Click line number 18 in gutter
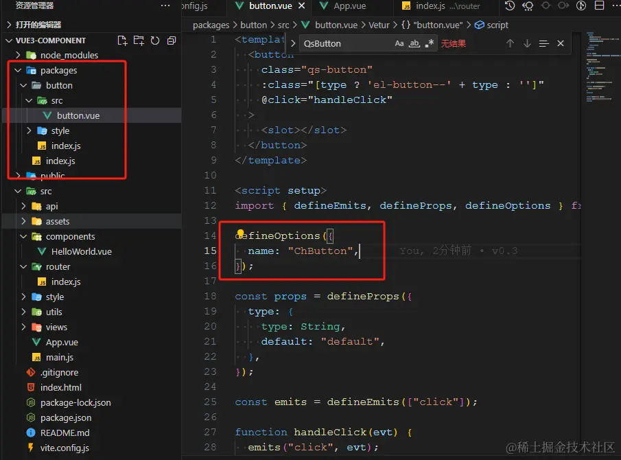This screenshot has width=621, height=460. [x=210, y=296]
